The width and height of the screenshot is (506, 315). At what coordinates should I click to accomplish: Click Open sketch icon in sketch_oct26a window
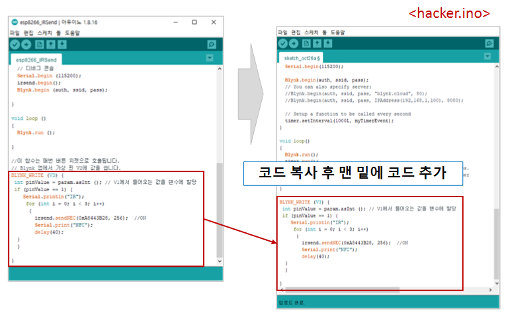(x=317, y=43)
